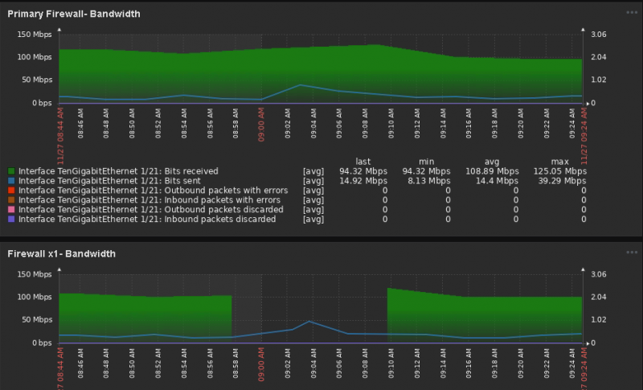Click the green Bits received legend swatch

[x=11, y=171]
